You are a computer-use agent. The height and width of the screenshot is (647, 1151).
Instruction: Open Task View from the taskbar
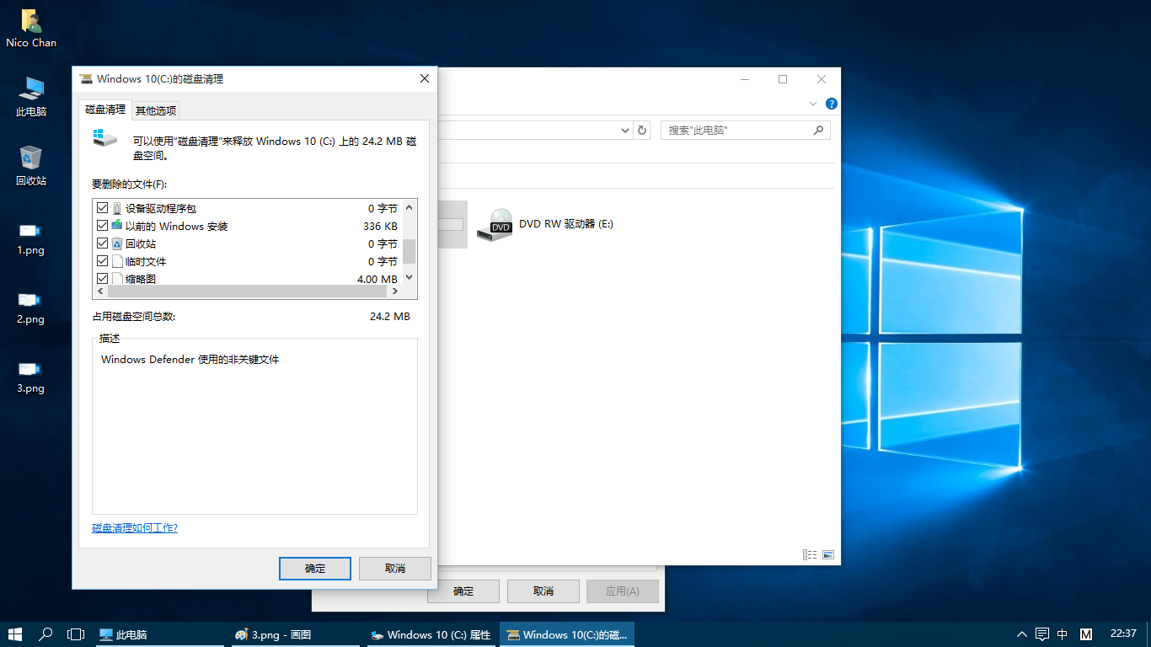76,634
